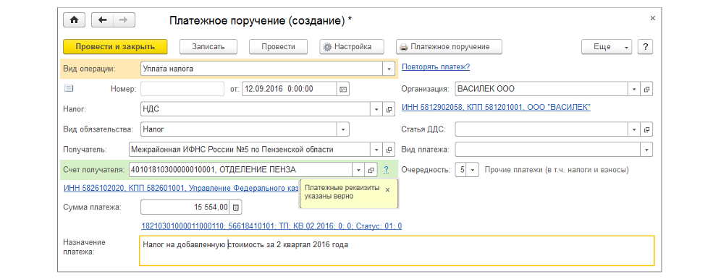This screenshot has height=279, width=713.
Task: Click Провести и закрыть button
Action: (116, 47)
